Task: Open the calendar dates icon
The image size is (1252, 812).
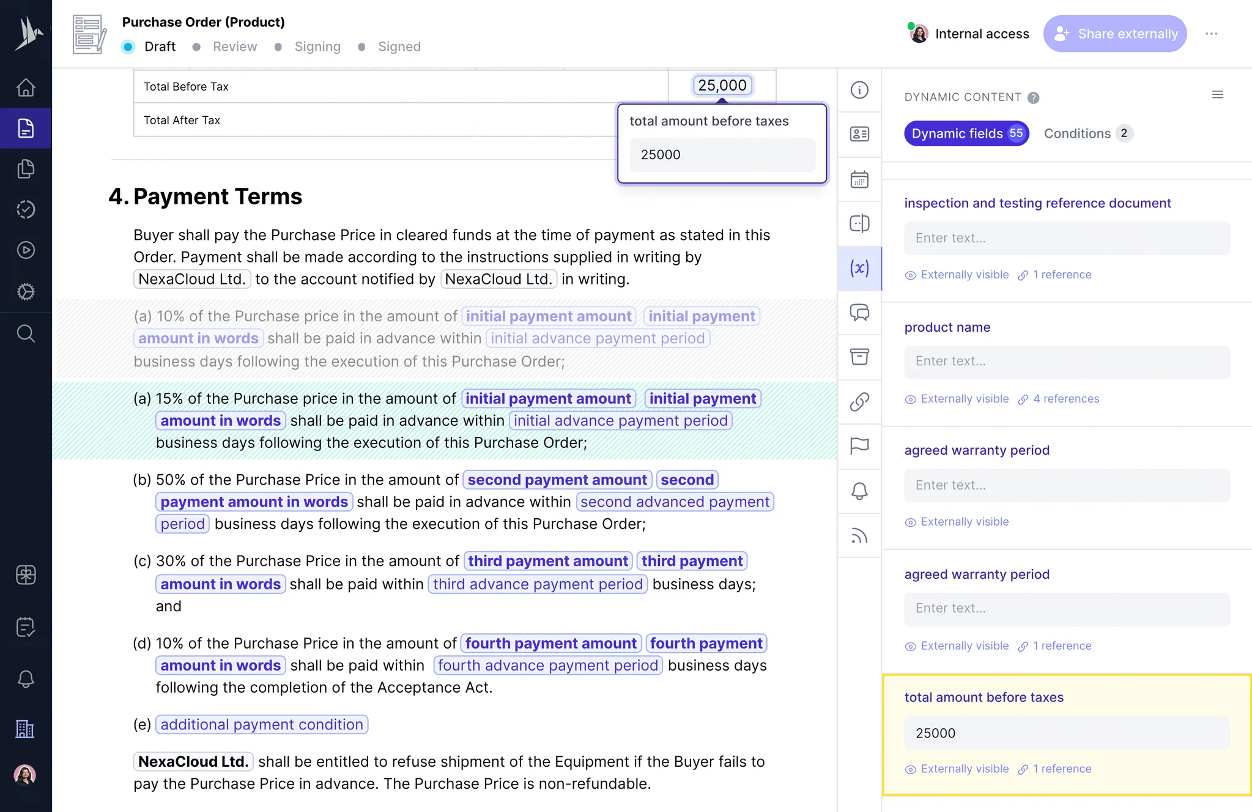Action: coord(859,179)
